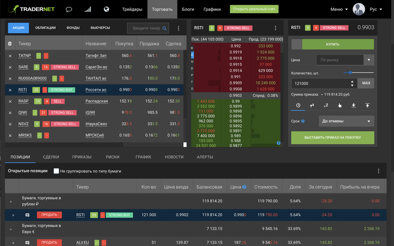The image size is (394, 246).
Task: Click the search magnifier in ticker field
Action: [x=165, y=28]
